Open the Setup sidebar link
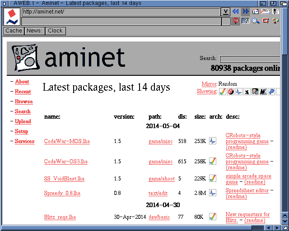289x231 pixels. (x=21, y=131)
